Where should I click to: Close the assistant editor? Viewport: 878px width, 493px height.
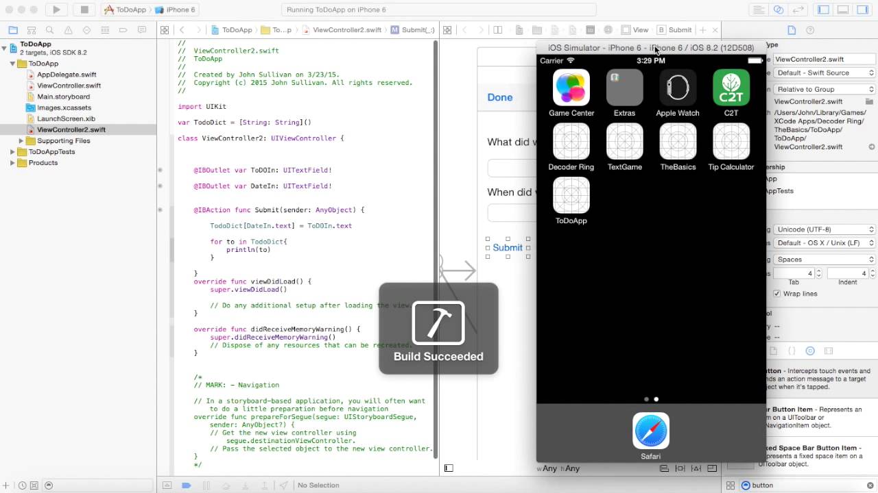click(715, 30)
